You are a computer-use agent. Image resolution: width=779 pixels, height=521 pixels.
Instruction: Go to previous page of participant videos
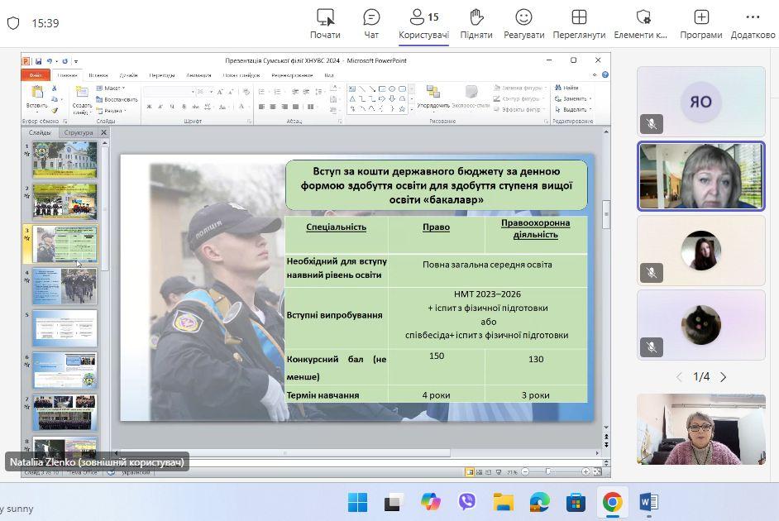pos(679,377)
